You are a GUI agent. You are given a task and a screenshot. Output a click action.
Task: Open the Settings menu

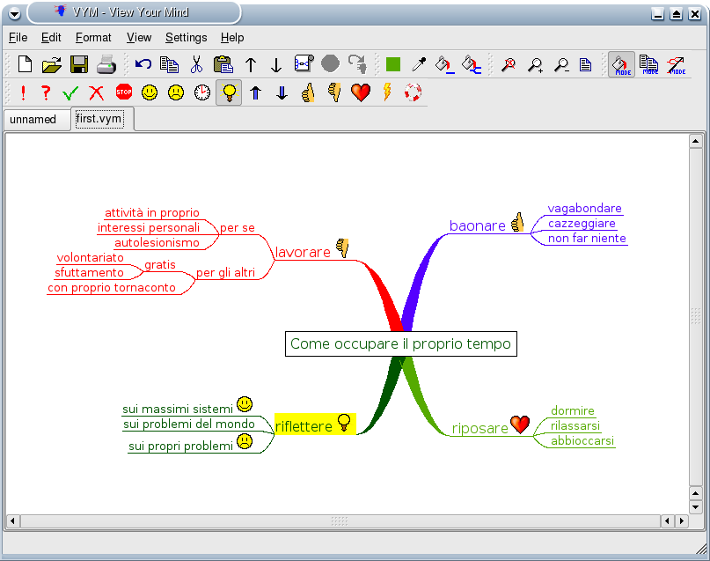[x=186, y=37]
